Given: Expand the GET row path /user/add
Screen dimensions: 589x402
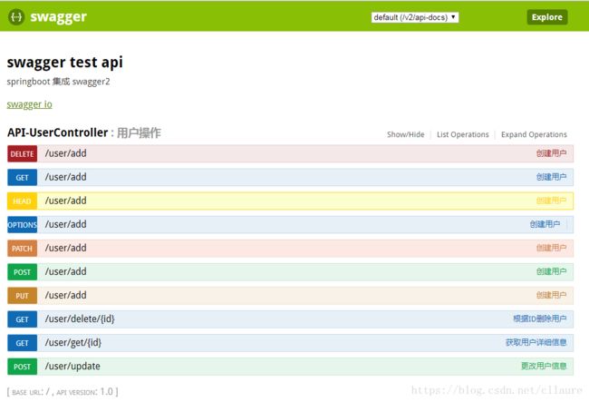Looking at the screenshot, I should pos(66,177).
